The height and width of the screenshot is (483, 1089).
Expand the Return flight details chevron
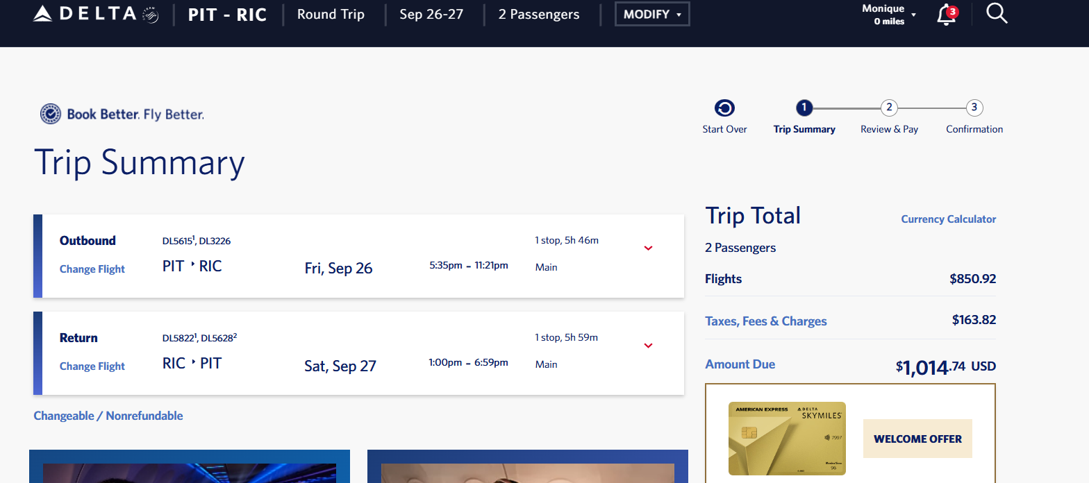(x=648, y=346)
